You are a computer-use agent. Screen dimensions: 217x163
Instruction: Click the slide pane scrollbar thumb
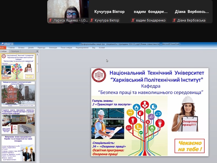point(37,64)
